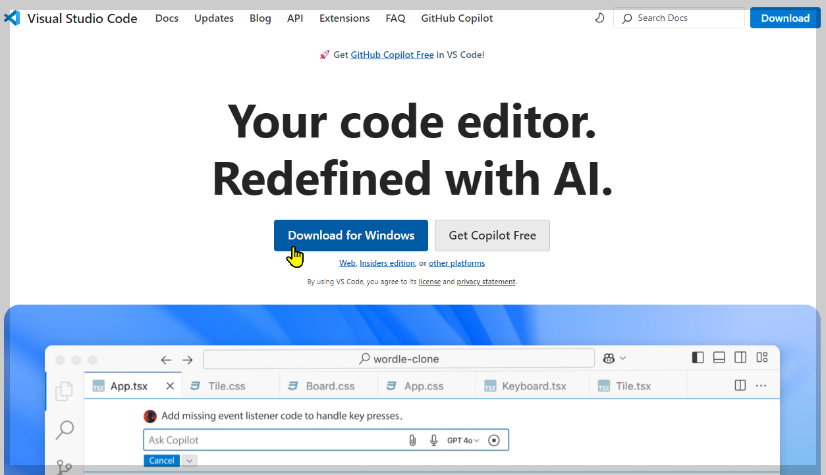
Task: Open the Extensions menu item
Action: (344, 18)
